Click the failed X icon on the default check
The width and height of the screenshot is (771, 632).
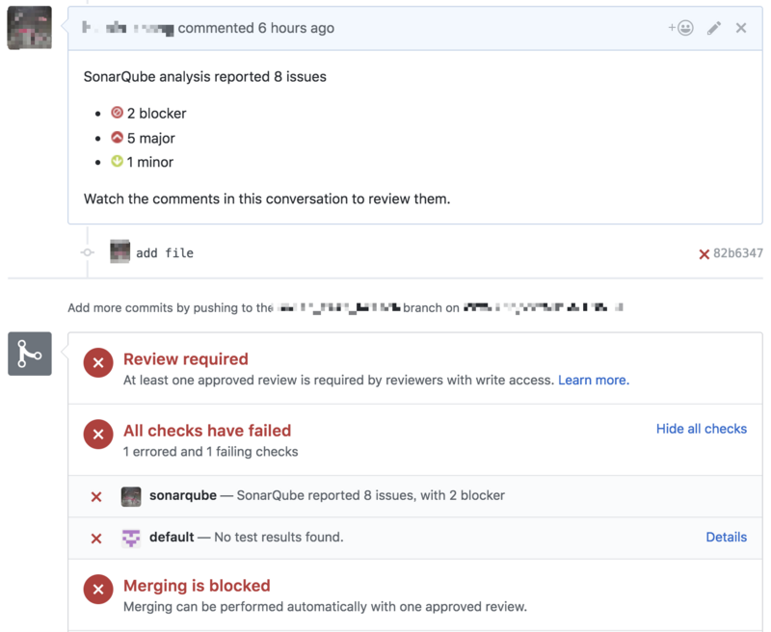[96, 538]
